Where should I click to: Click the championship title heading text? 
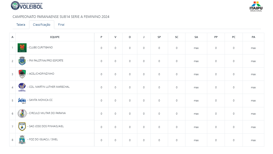click(x=61, y=17)
